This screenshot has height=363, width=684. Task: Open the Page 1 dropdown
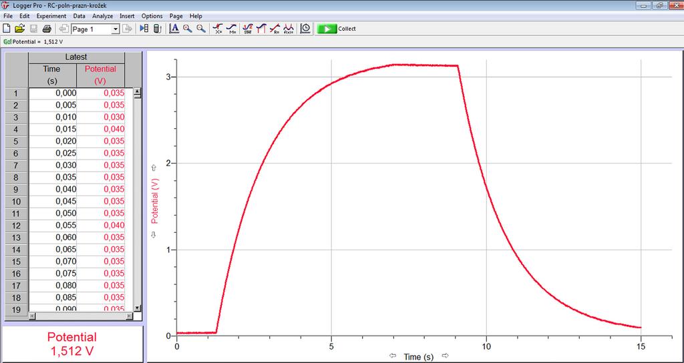[x=115, y=29]
